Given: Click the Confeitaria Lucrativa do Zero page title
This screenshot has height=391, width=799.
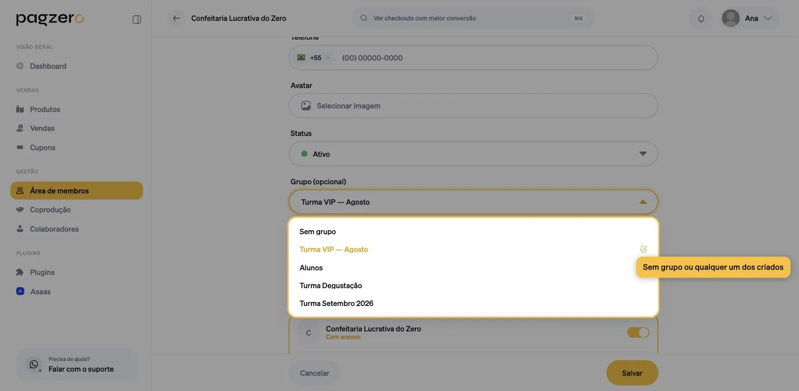Looking at the screenshot, I should 238,18.
